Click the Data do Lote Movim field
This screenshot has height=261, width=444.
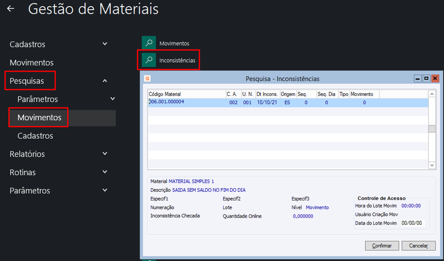(412, 223)
